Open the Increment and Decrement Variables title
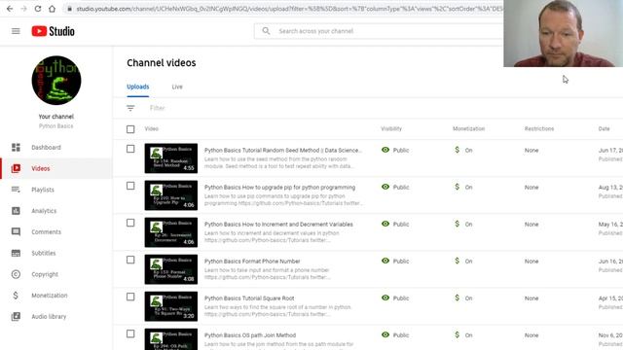The image size is (623, 350). point(278,224)
